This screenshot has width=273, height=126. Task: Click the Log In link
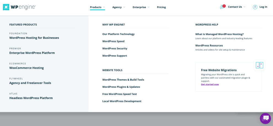click(263, 7)
